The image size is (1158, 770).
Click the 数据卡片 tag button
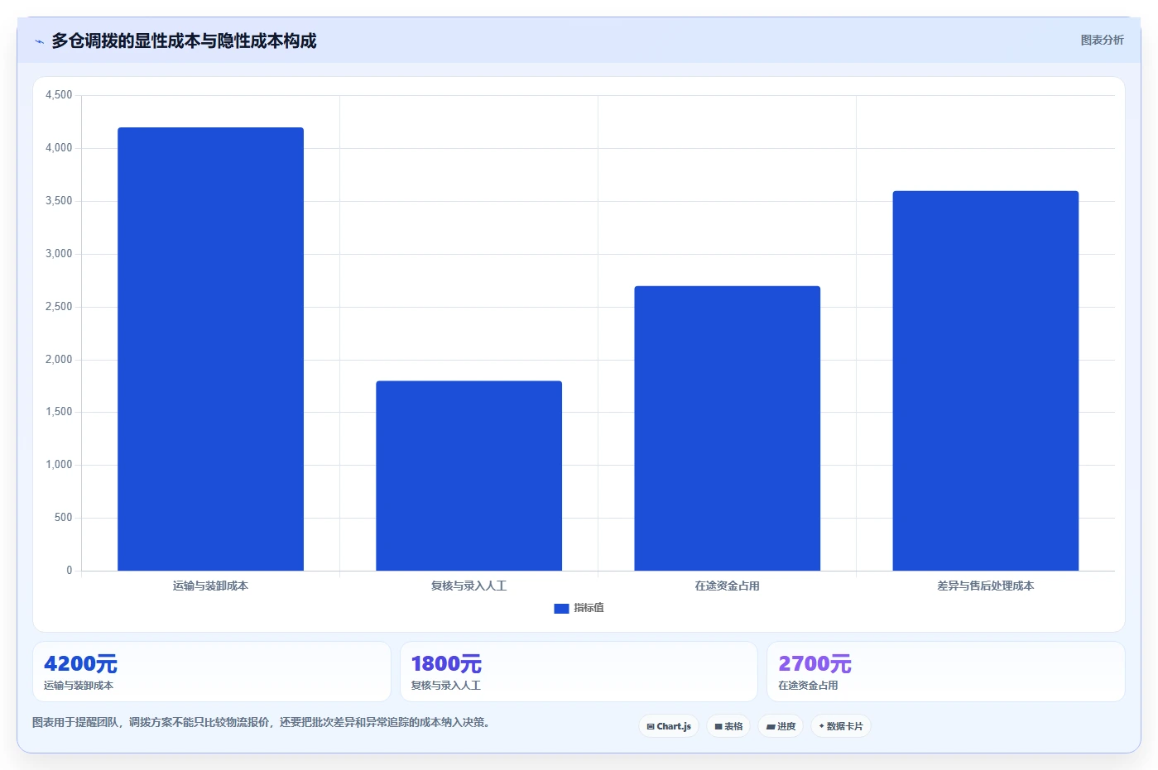click(x=841, y=726)
